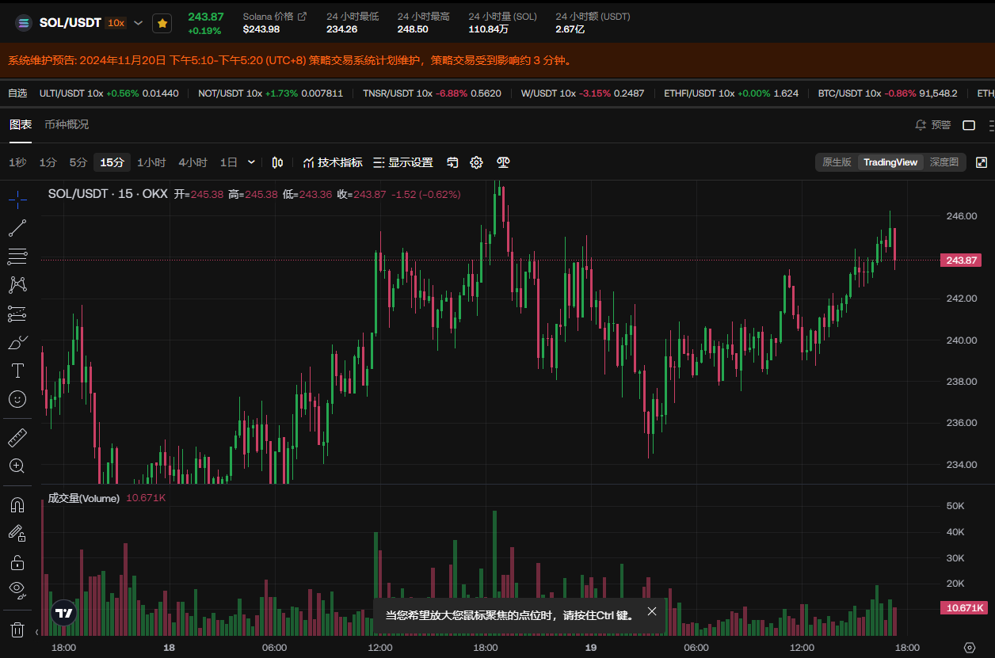Viewport: 995px width, 658px height.
Task: Toggle the SOL/USDT favorite star
Action: click(162, 23)
